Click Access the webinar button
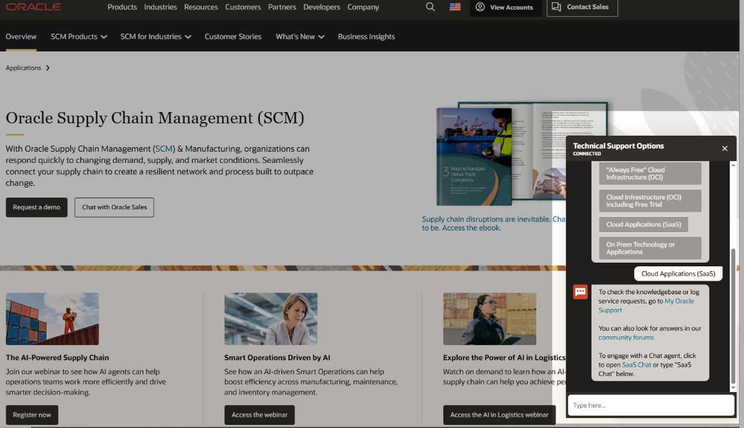The image size is (744, 428). [260, 415]
